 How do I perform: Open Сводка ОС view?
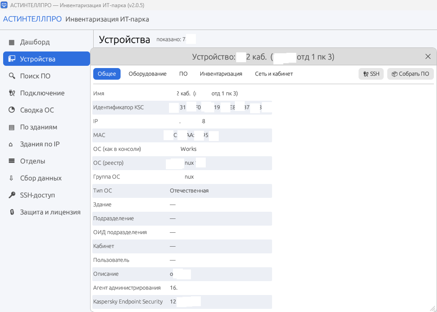[x=47, y=110]
